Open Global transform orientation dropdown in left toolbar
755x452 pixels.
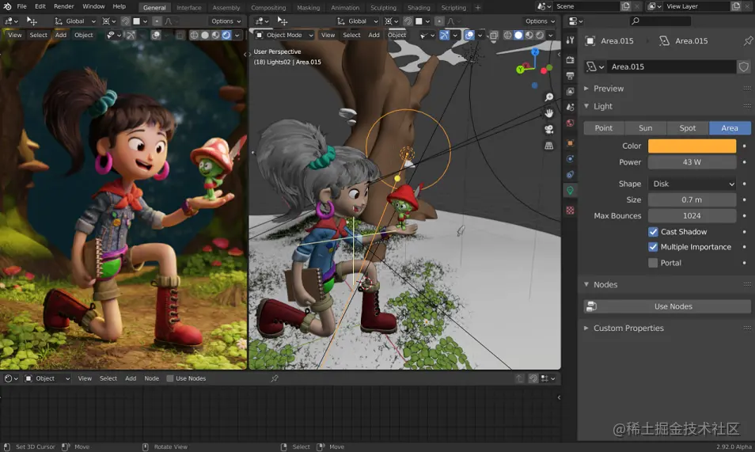click(75, 21)
